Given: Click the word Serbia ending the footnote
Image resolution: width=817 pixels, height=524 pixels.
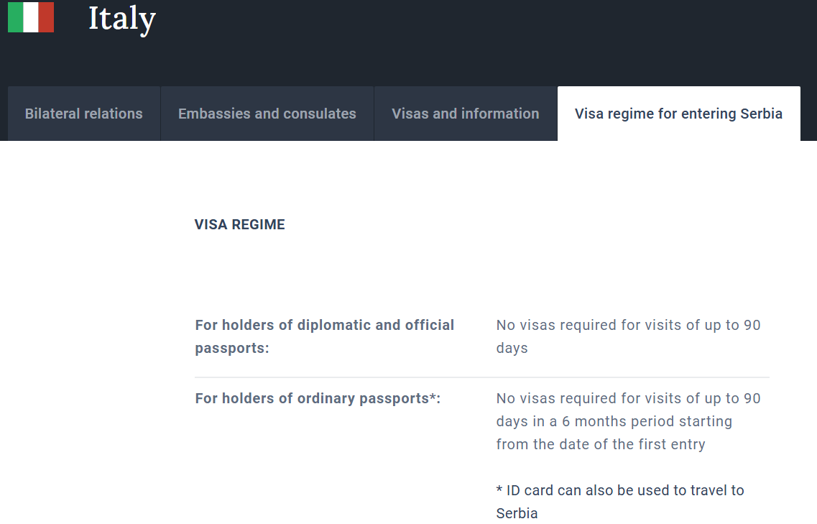Looking at the screenshot, I should (x=517, y=513).
